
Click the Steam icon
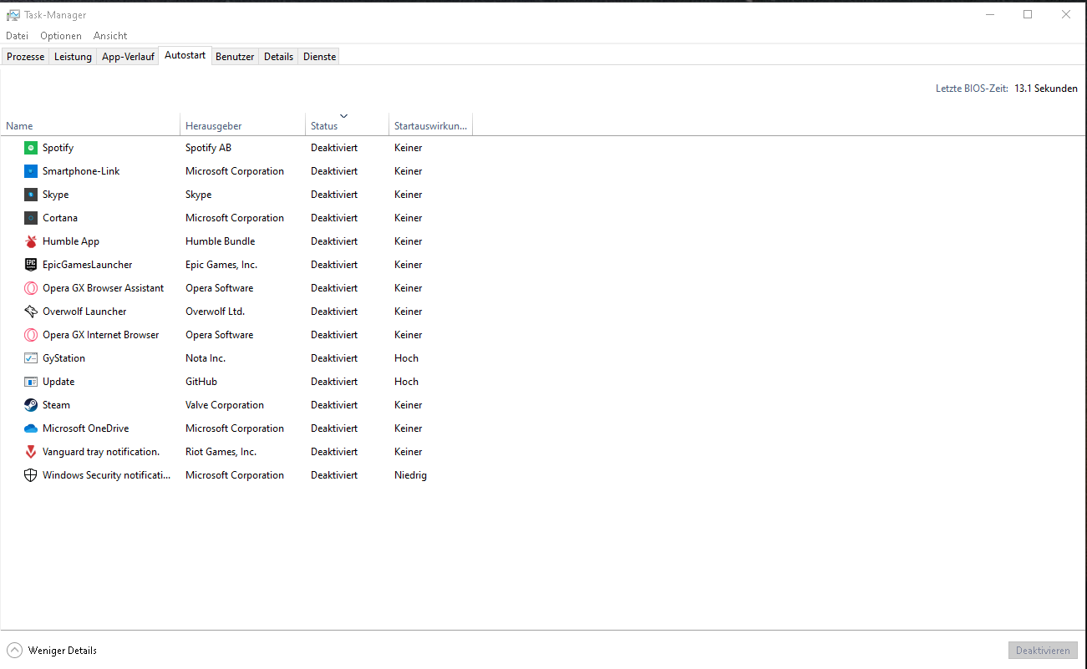[31, 405]
